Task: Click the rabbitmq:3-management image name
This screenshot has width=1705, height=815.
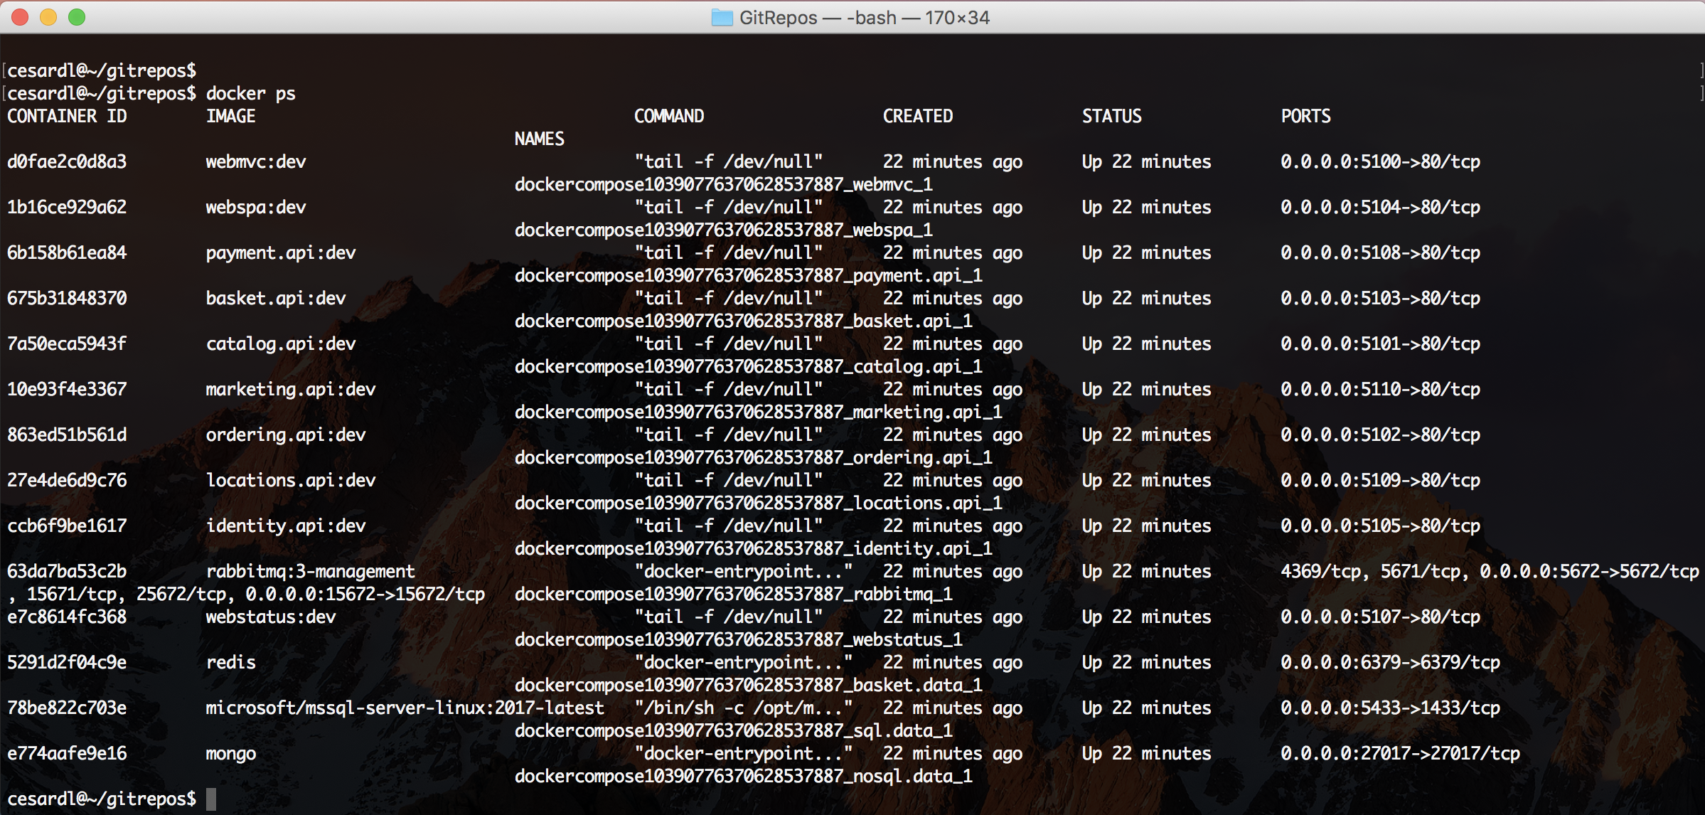Action: coord(310,571)
